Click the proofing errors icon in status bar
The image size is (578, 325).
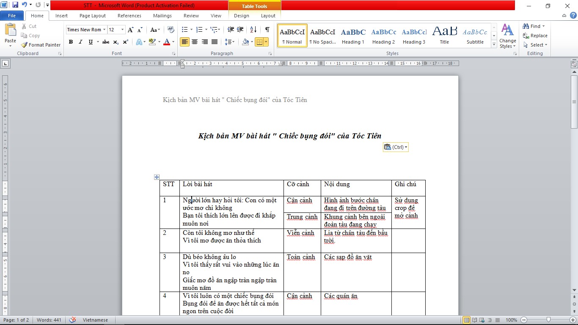tap(72, 320)
